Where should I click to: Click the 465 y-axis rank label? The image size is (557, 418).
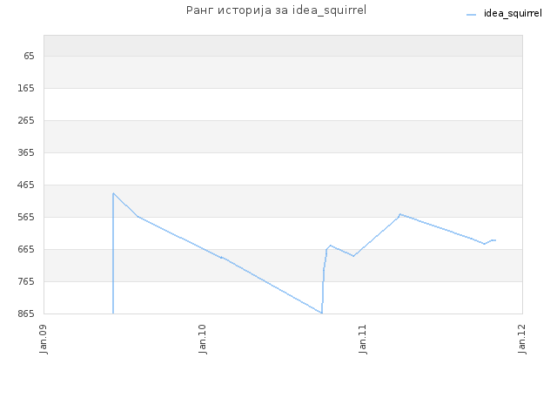(x=26, y=185)
